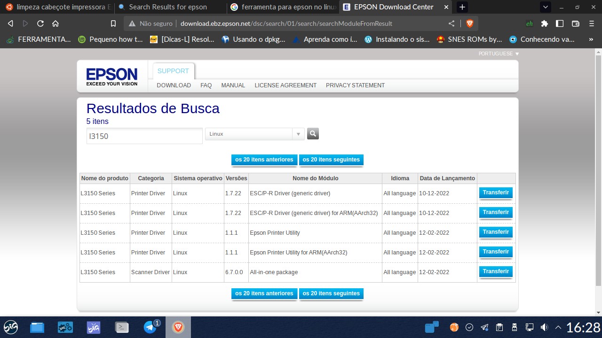This screenshot has width=602, height=338.
Task: Bookmark this page with the bookmark icon
Action: point(113,23)
